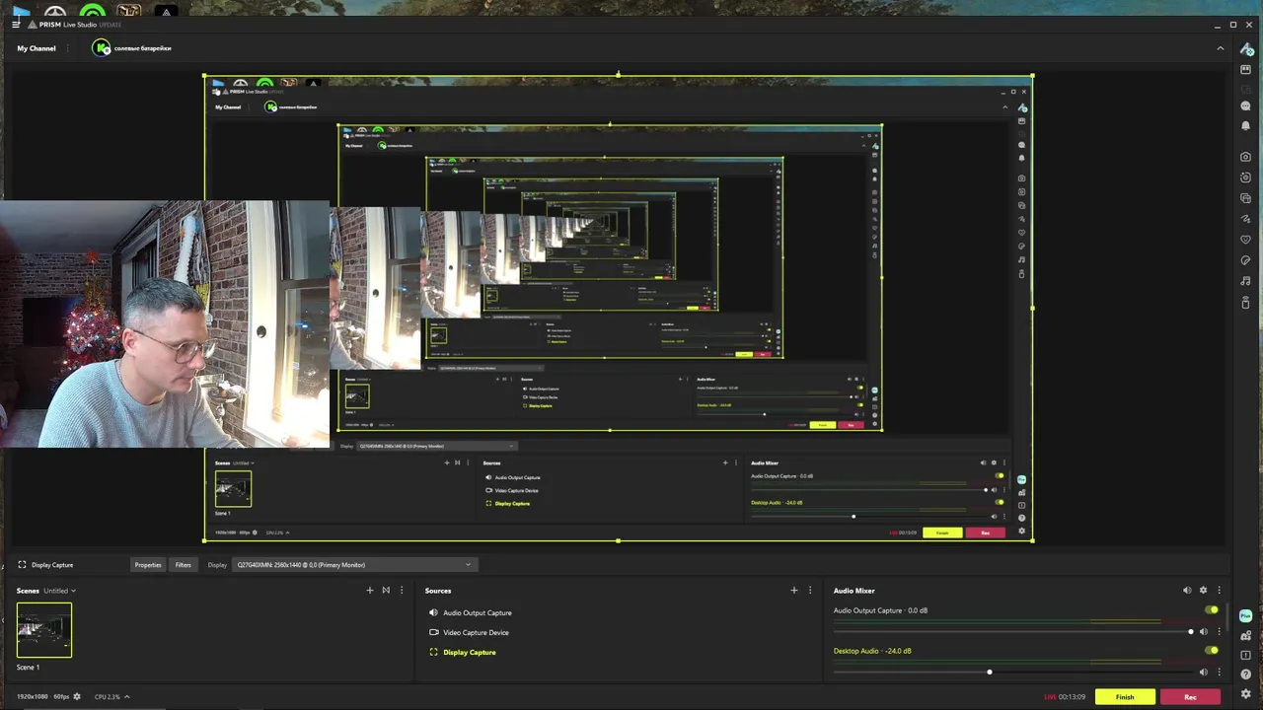This screenshot has width=1263, height=710.
Task: Open the Untitled scene collection dropdown
Action: (x=59, y=591)
